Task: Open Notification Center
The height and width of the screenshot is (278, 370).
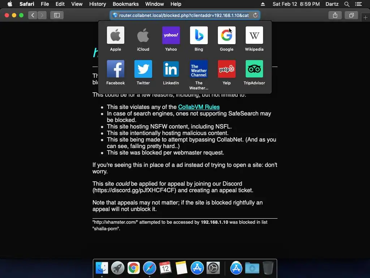Action: tap(358, 4)
